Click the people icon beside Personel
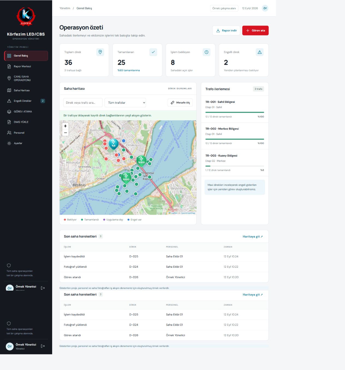Viewport: 345px width, 370px height. 9,133
